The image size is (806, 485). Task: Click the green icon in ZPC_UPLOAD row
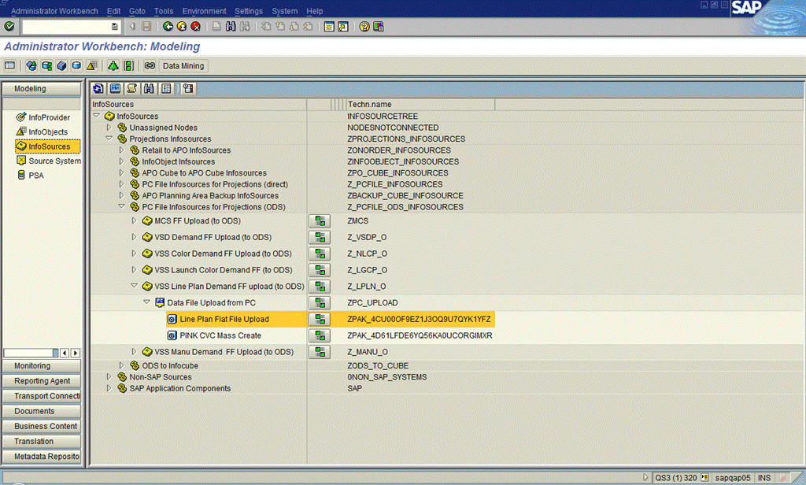320,302
